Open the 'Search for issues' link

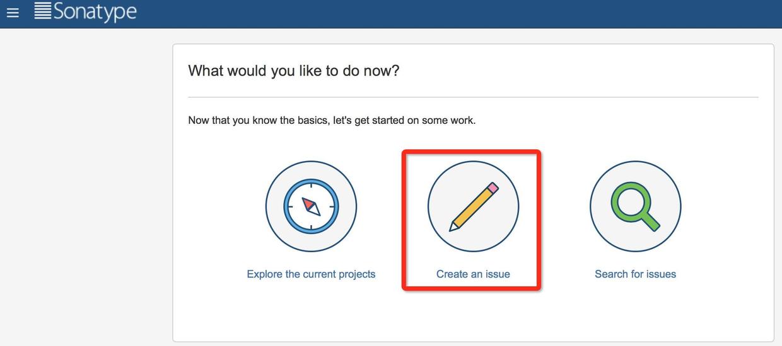635,274
